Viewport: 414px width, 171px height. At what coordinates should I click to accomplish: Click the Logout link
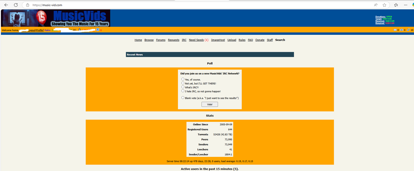(31, 30)
